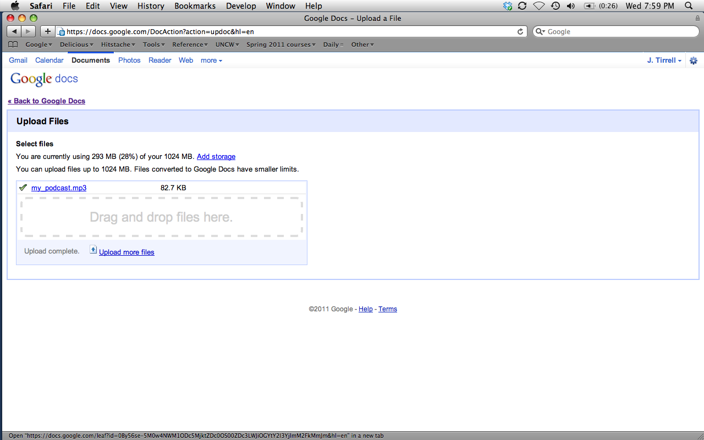
Task: Click the 82.7 KB file size text
Action: coord(173,188)
